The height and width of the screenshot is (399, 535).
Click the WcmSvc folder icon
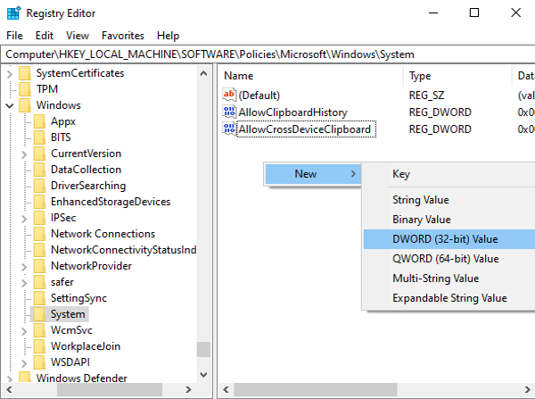(39, 329)
